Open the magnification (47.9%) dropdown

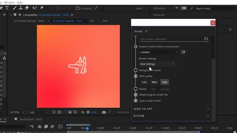(17, 112)
